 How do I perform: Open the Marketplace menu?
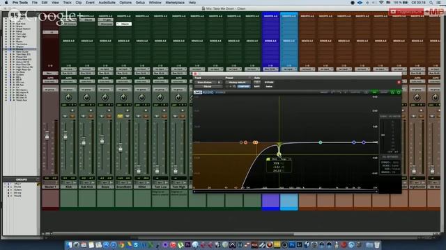[175, 3]
